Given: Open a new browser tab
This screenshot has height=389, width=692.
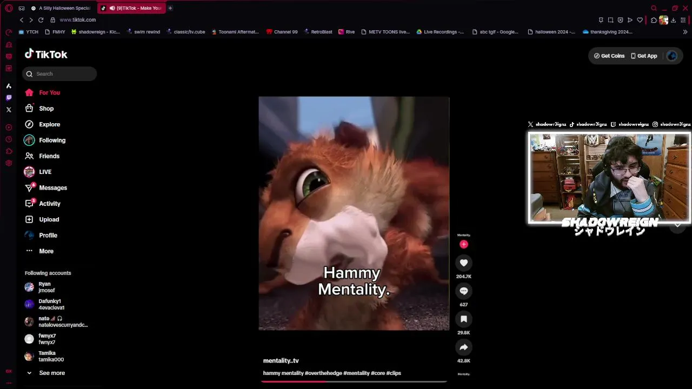Looking at the screenshot, I should [170, 8].
